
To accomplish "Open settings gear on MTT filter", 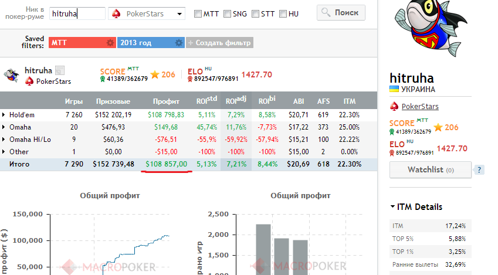I will point(110,43).
